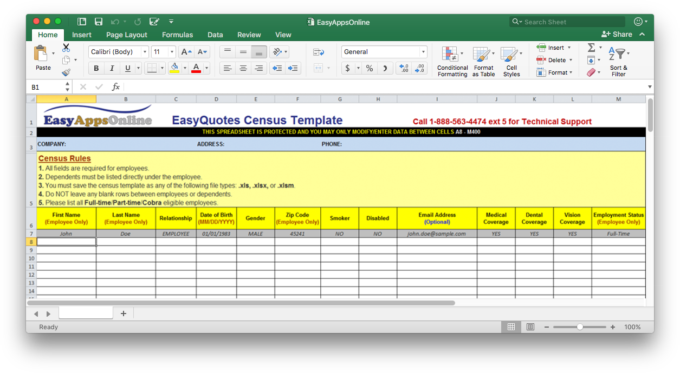
Task: Collapse the ribbon with the chevron
Action: point(643,34)
